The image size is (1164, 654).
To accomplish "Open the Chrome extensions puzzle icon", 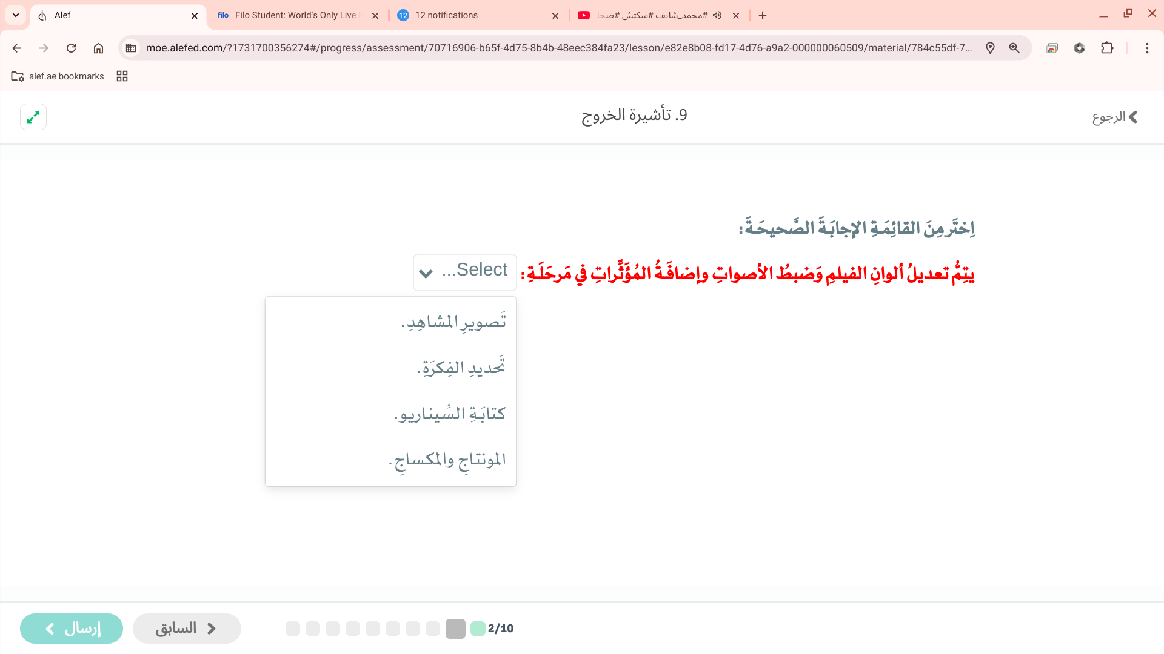I will click(1107, 48).
